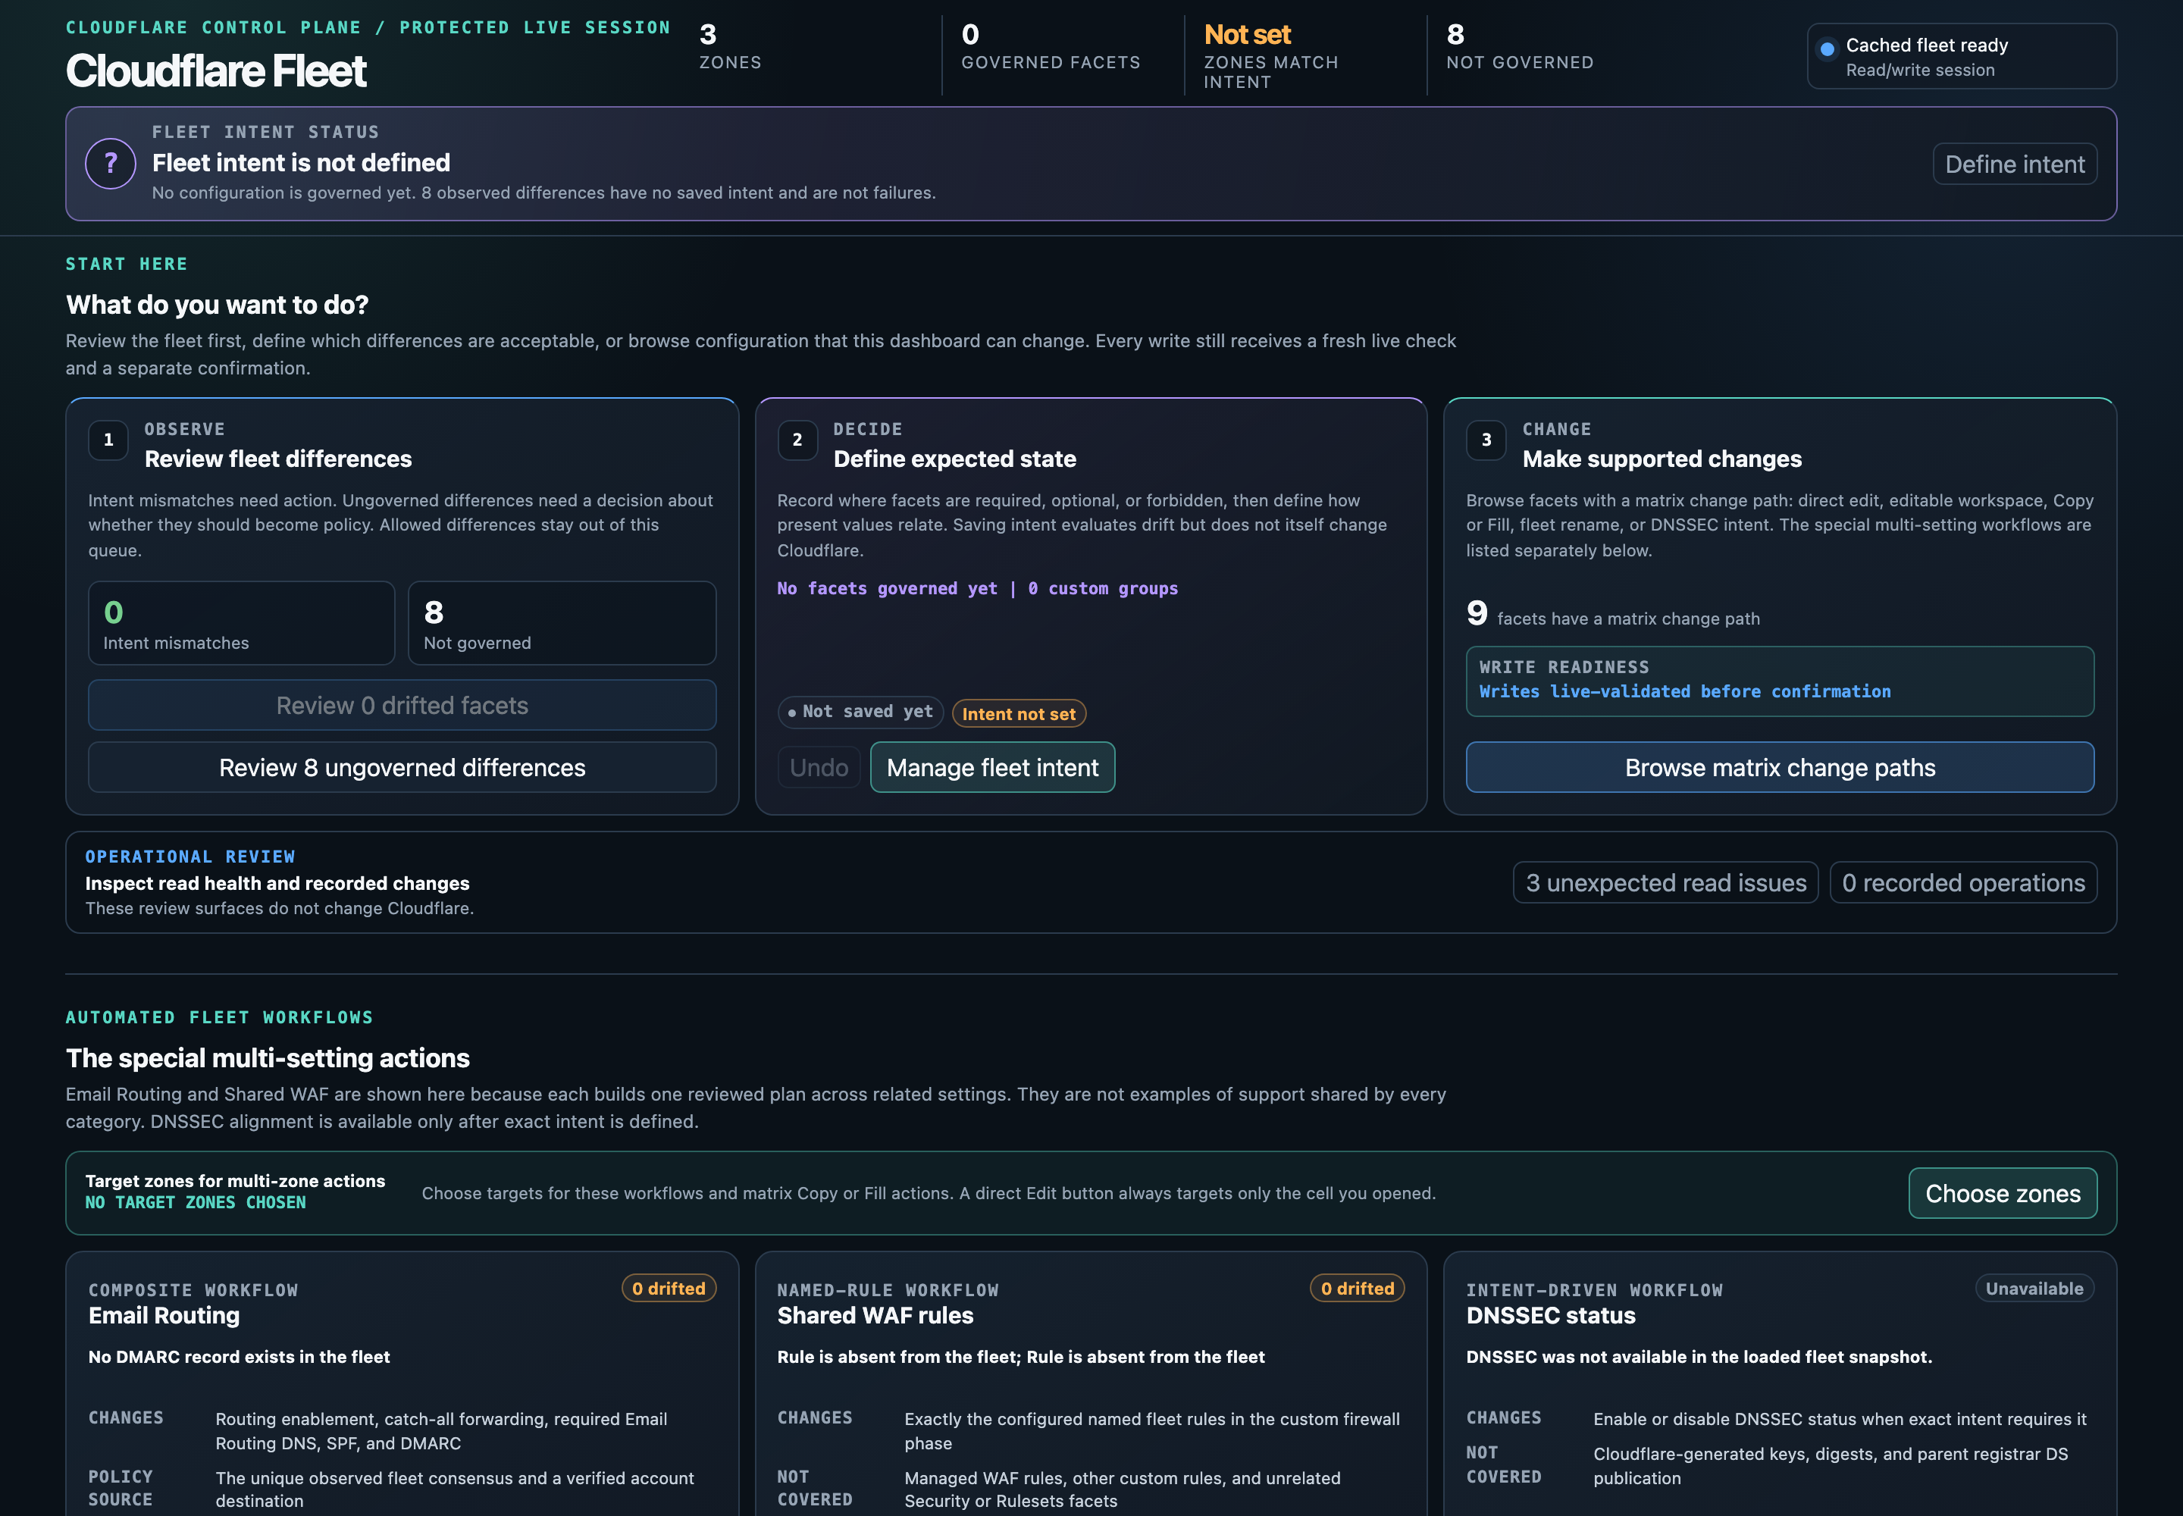The height and width of the screenshot is (1516, 2183).
Task: Click Email Routing 0 drifted badge
Action: (668, 1288)
